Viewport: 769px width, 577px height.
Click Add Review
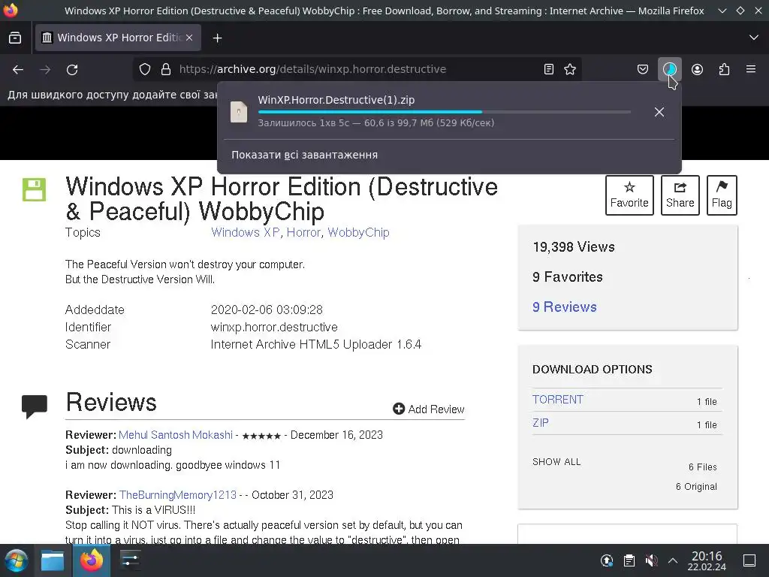click(x=429, y=409)
